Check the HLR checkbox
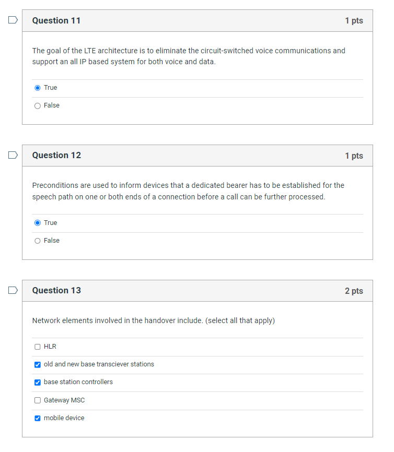This screenshot has width=394, height=452. point(38,347)
